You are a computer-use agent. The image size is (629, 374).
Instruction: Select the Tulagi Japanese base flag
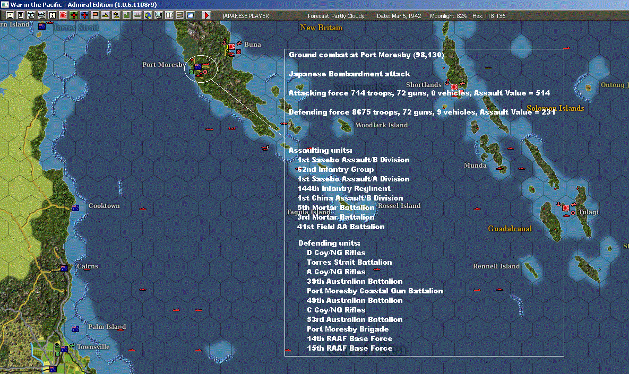click(566, 207)
